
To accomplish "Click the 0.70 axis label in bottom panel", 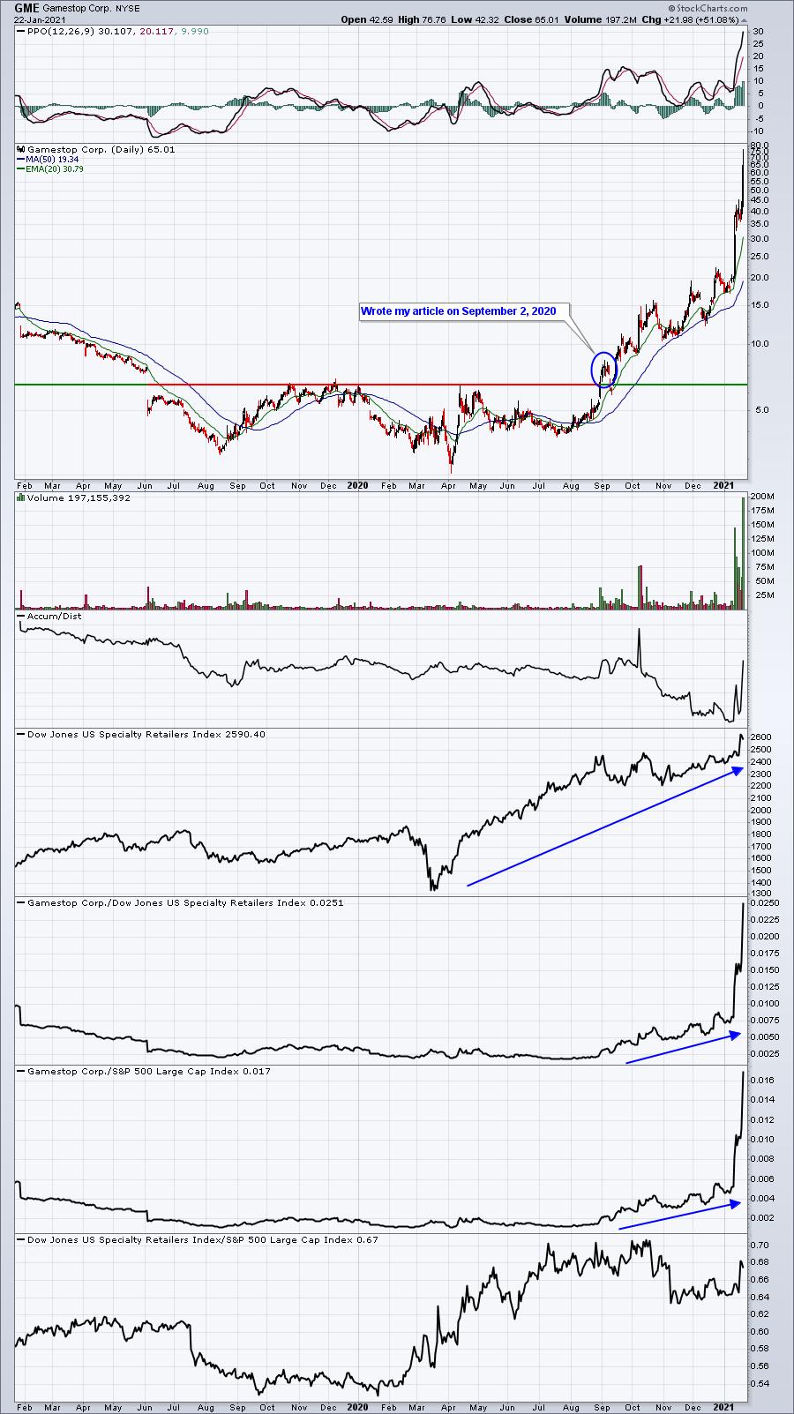I will [761, 1246].
